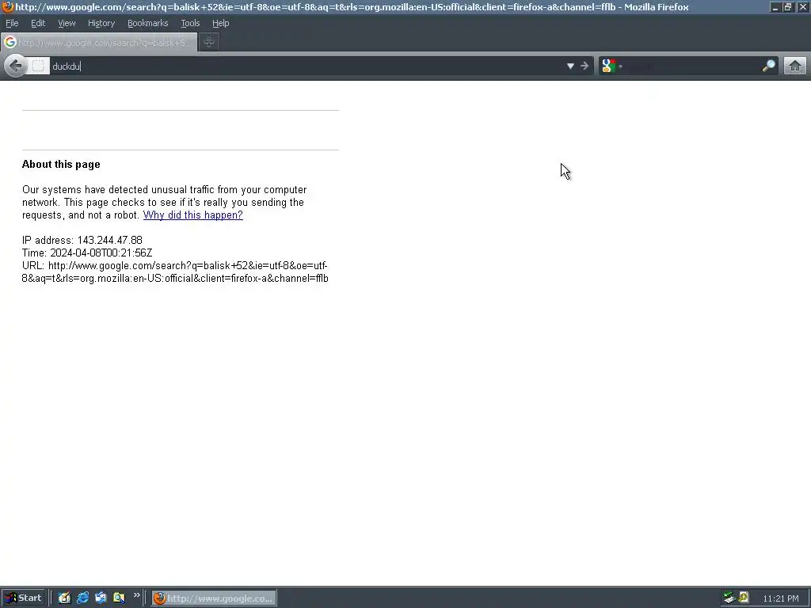Open the Google search engine selector dropdown
The height and width of the screenshot is (608, 811).
(612, 66)
